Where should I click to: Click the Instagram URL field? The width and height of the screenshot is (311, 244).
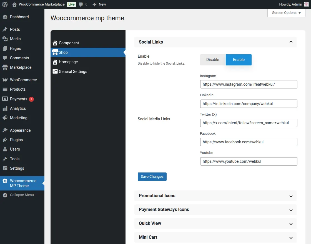tap(249, 84)
